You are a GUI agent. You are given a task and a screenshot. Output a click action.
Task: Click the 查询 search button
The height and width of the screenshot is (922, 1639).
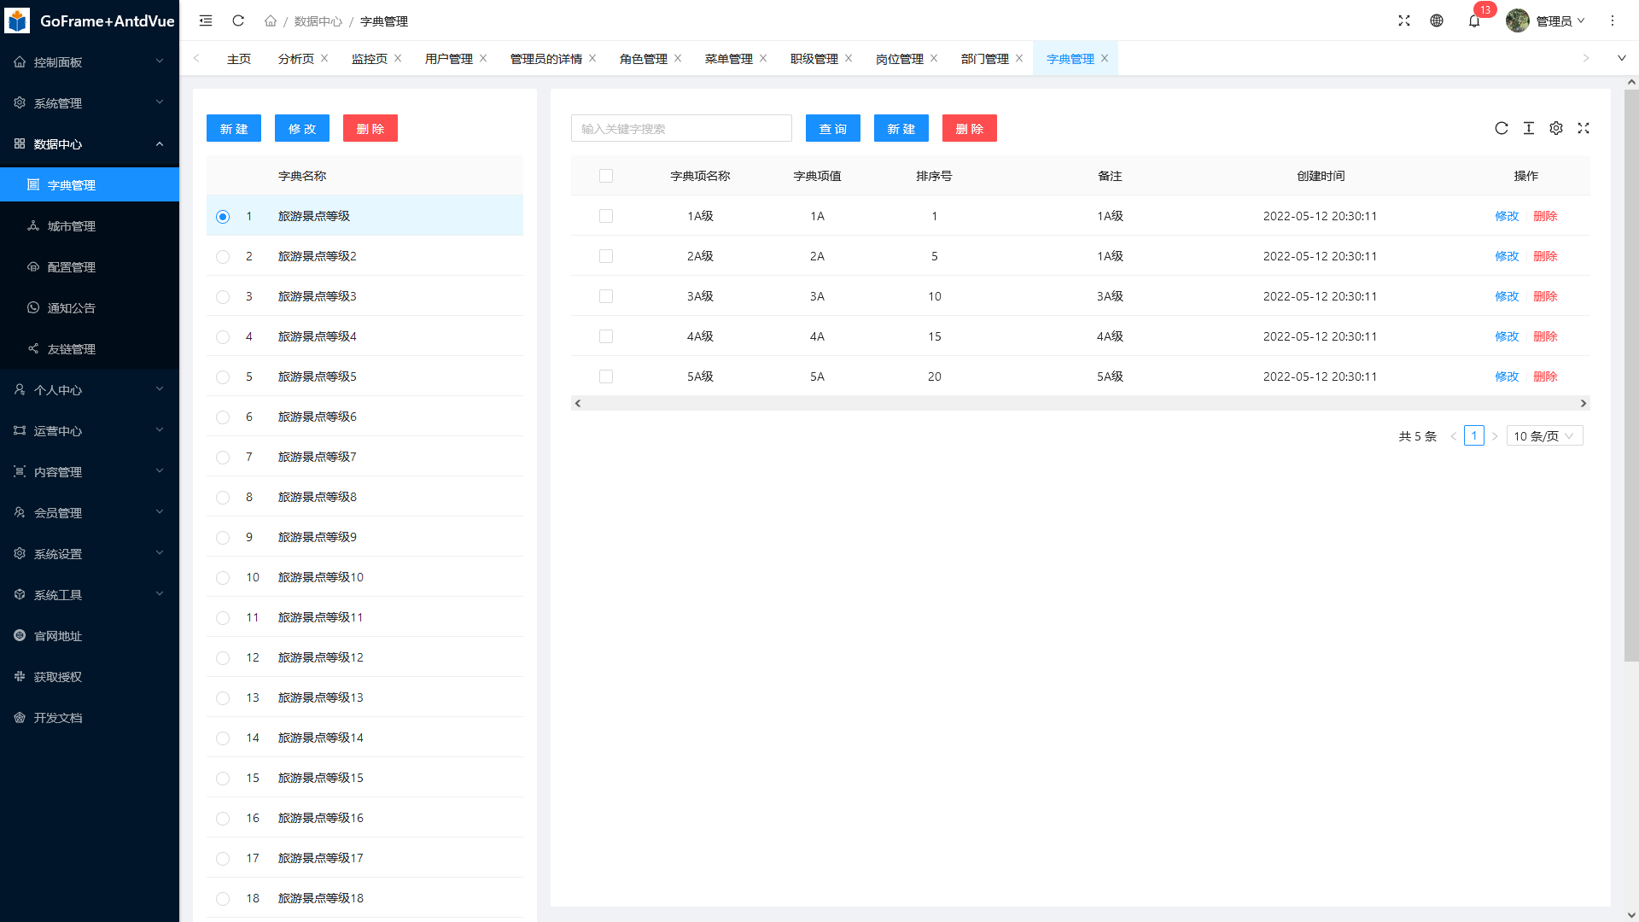pos(832,129)
